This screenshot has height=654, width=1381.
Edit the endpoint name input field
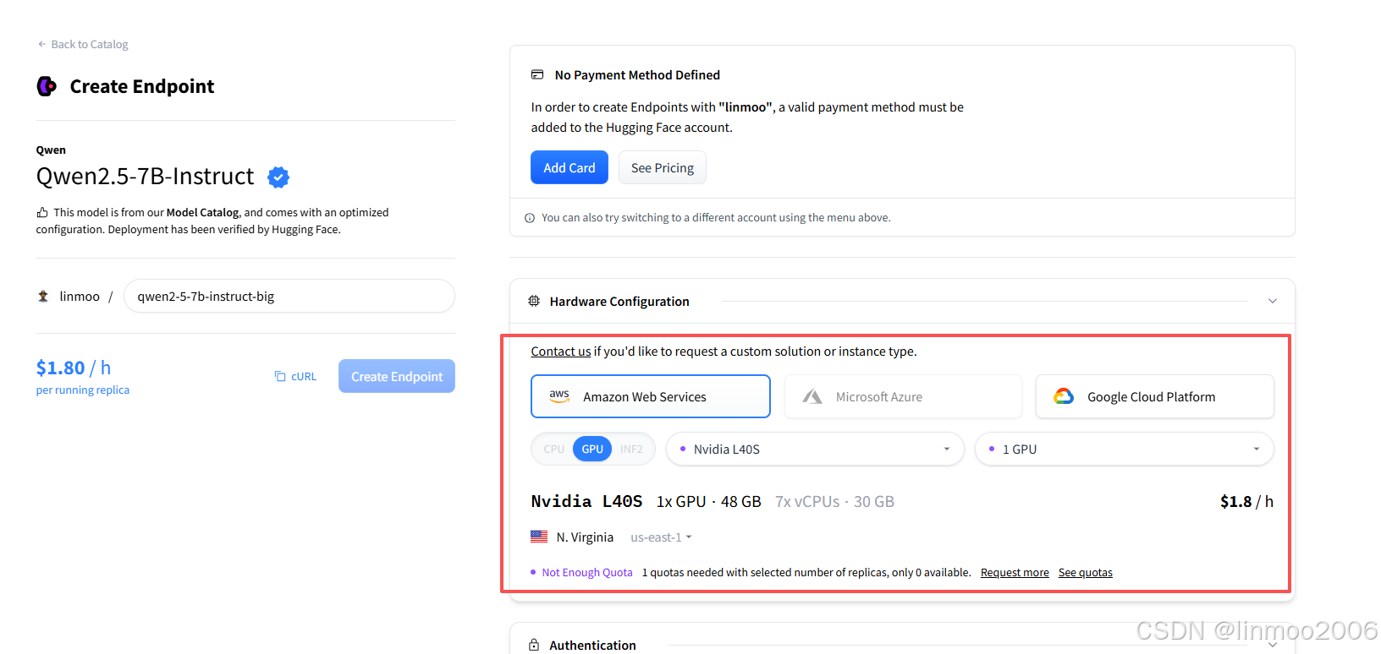pyautogui.click(x=289, y=297)
